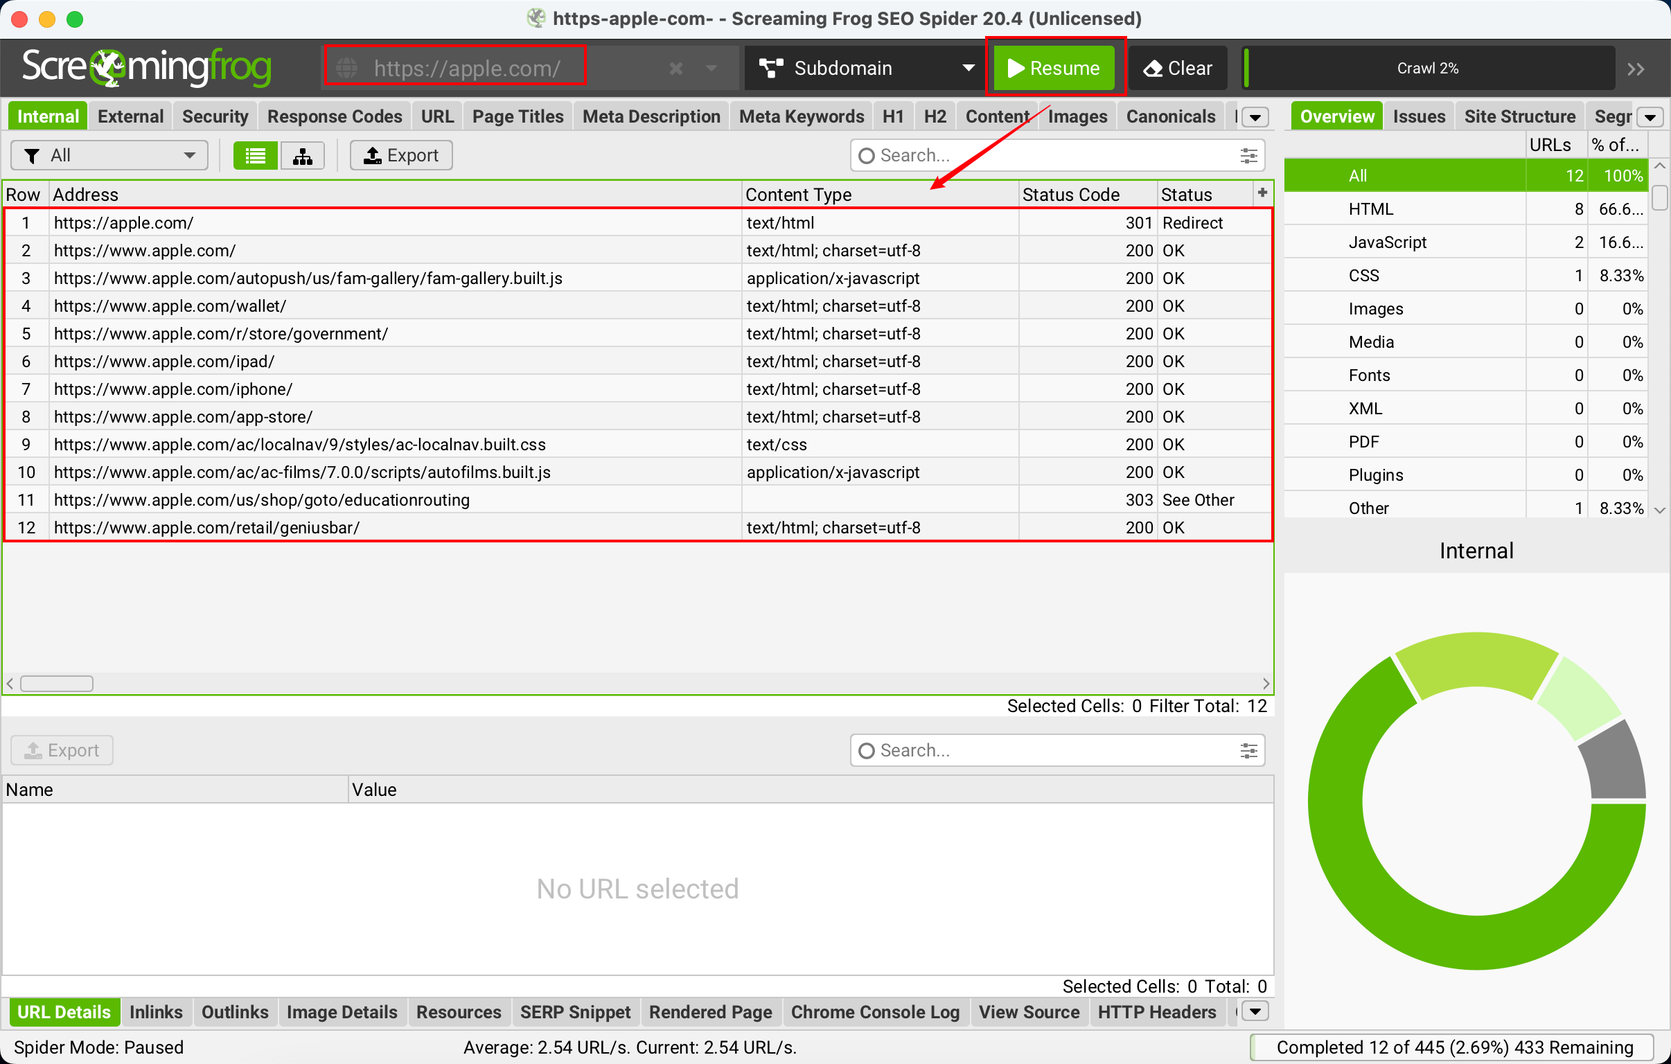Sort by the Status Code column header

[x=1087, y=195]
